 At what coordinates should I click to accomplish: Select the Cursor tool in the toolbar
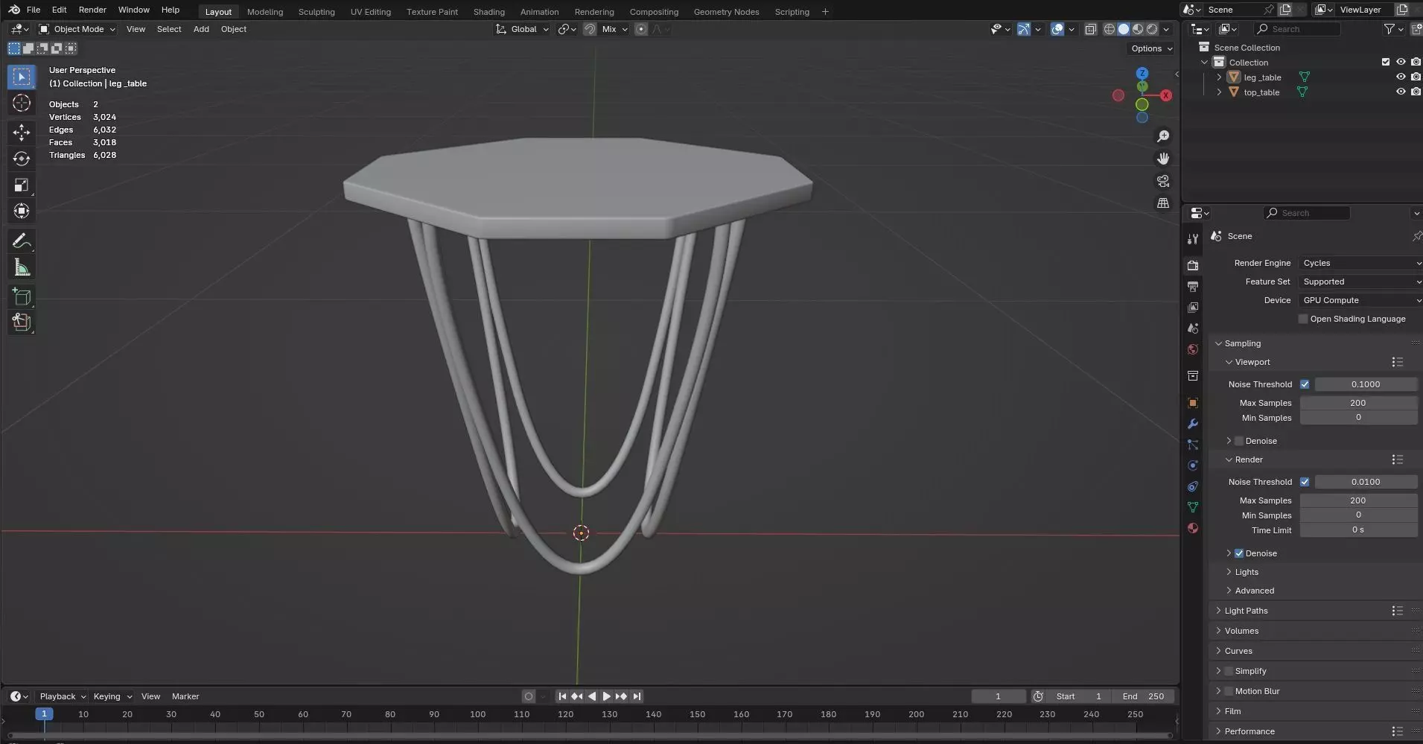(x=22, y=103)
